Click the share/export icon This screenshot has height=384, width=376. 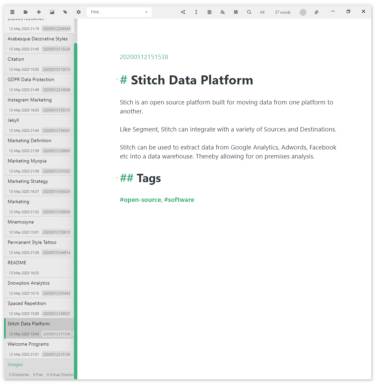pos(183,12)
